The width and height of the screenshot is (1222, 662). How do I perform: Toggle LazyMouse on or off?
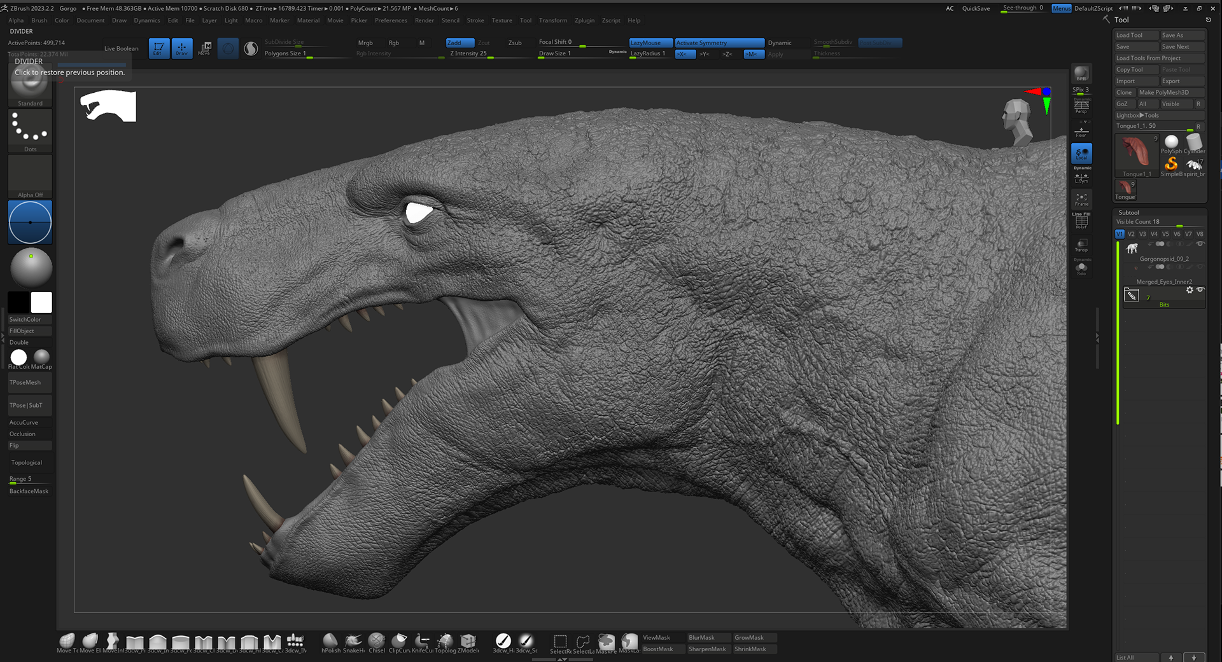(650, 43)
